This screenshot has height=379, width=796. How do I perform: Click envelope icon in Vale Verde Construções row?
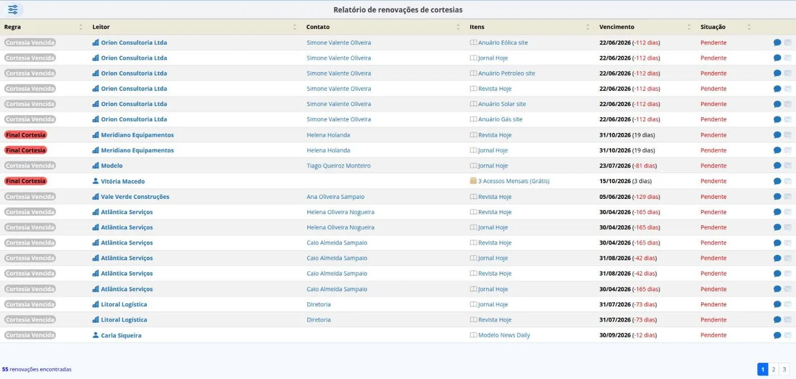(x=787, y=197)
